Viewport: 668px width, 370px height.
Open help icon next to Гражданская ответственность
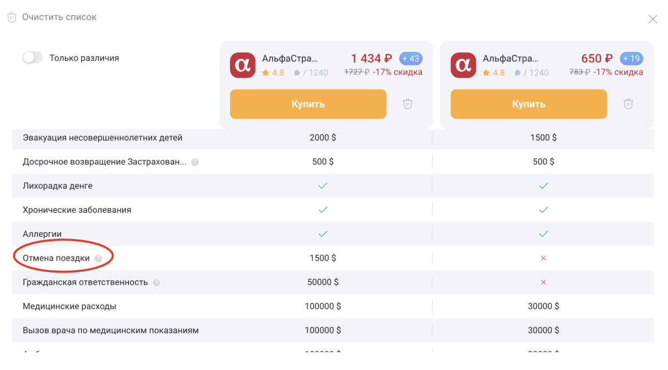[156, 283]
